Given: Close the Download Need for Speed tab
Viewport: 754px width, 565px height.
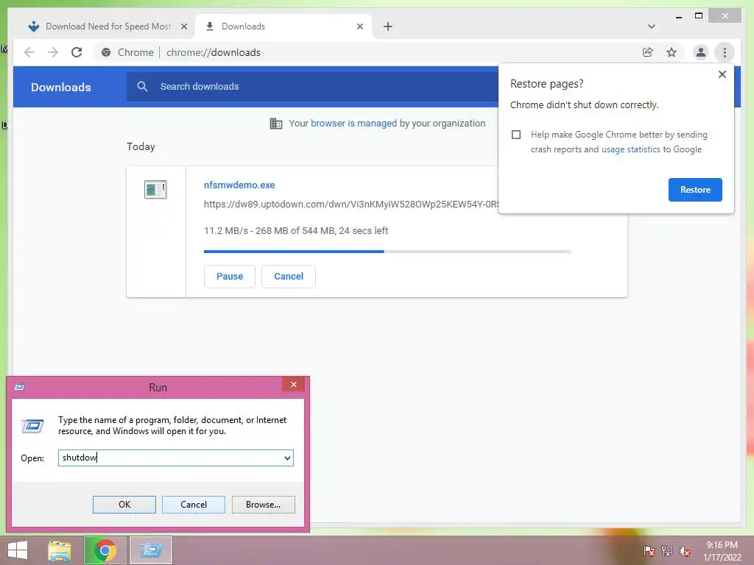Looking at the screenshot, I should [x=183, y=26].
